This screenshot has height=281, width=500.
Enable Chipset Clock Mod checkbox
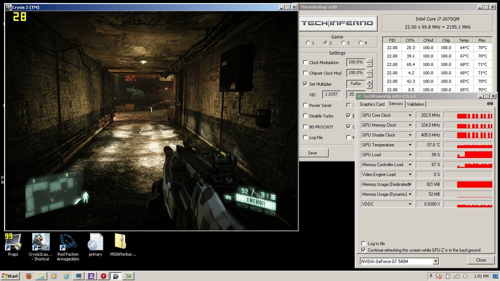click(305, 73)
